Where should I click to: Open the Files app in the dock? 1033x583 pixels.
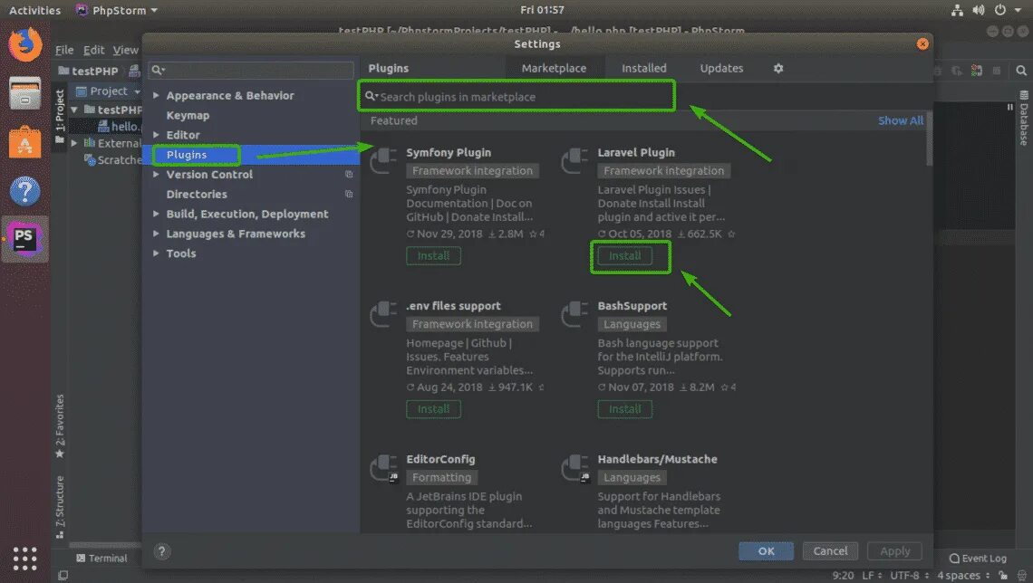point(25,93)
